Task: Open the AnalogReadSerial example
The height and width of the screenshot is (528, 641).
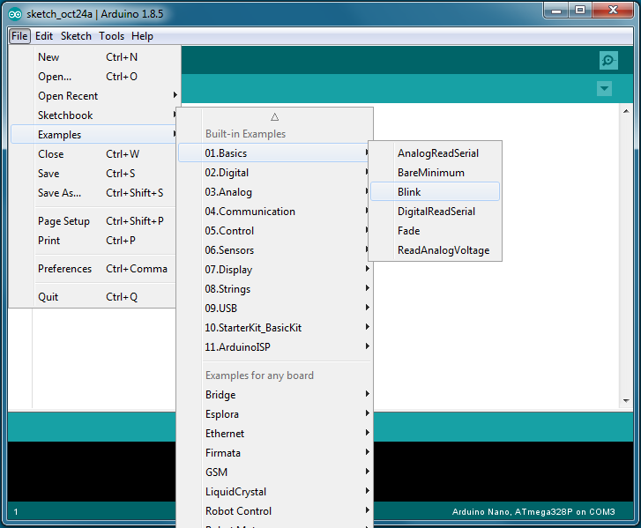Action: pos(435,152)
